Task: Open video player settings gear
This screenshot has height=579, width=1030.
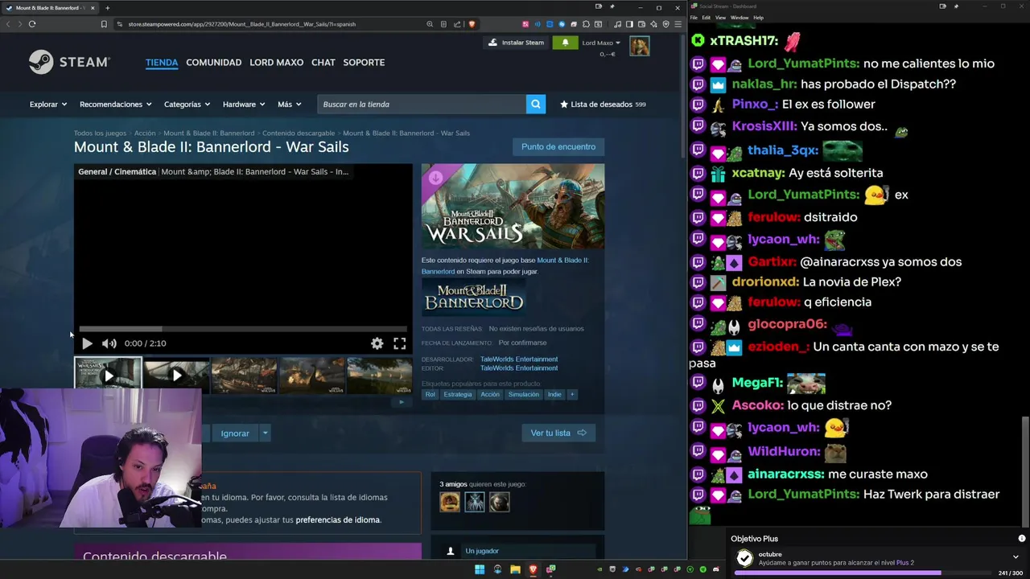Action: click(377, 343)
